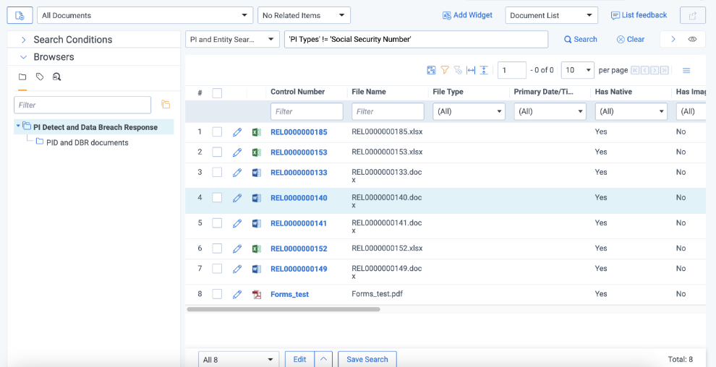Click PDF icon for Forms_test
This screenshot has height=367, width=716.
coord(257,295)
